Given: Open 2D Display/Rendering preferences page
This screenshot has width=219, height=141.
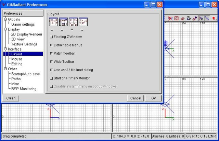Looking at the screenshot, I should point(27,34).
